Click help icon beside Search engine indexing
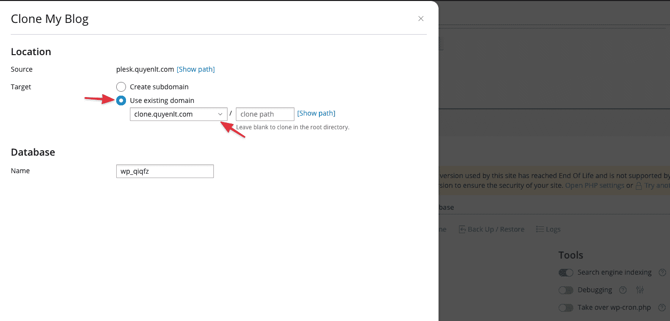 662,273
